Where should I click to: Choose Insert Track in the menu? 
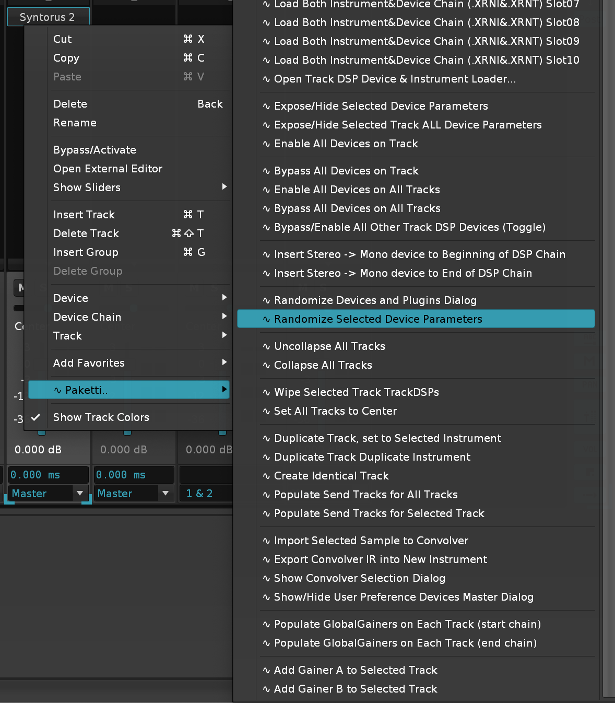click(x=84, y=215)
